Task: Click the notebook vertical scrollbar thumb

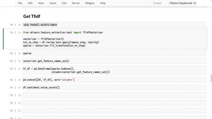Action: [x=211, y=78]
